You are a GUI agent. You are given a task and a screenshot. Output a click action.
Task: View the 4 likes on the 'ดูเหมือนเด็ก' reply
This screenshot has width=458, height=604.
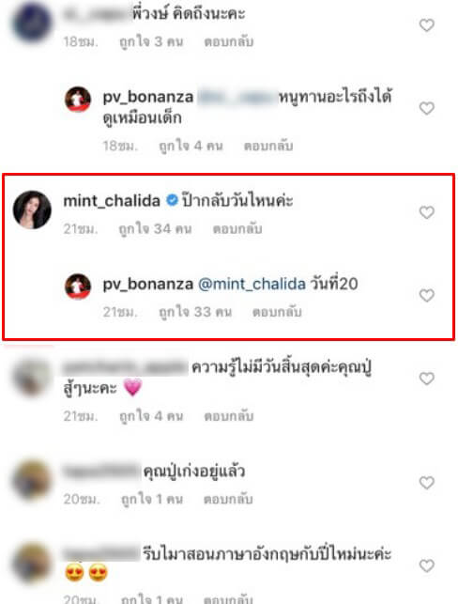pos(191,146)
